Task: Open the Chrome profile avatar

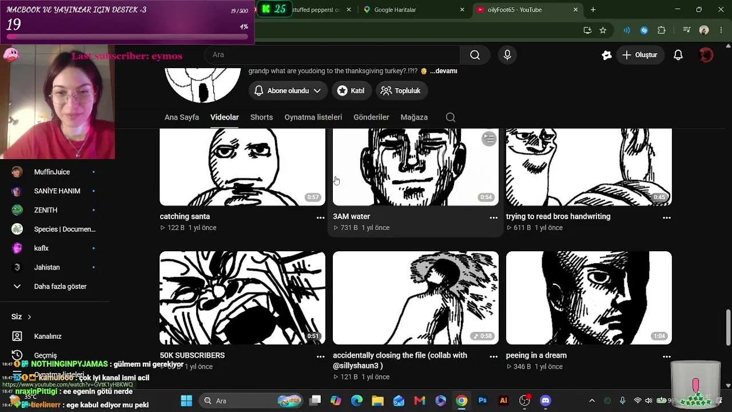Action: pyautogui.click(x=704, y=30)
